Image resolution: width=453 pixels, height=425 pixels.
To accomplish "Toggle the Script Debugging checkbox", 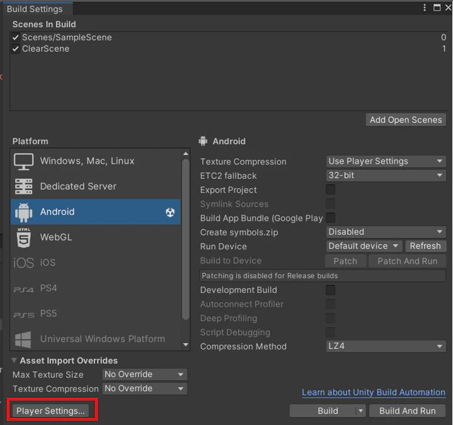I will [331, 332].
